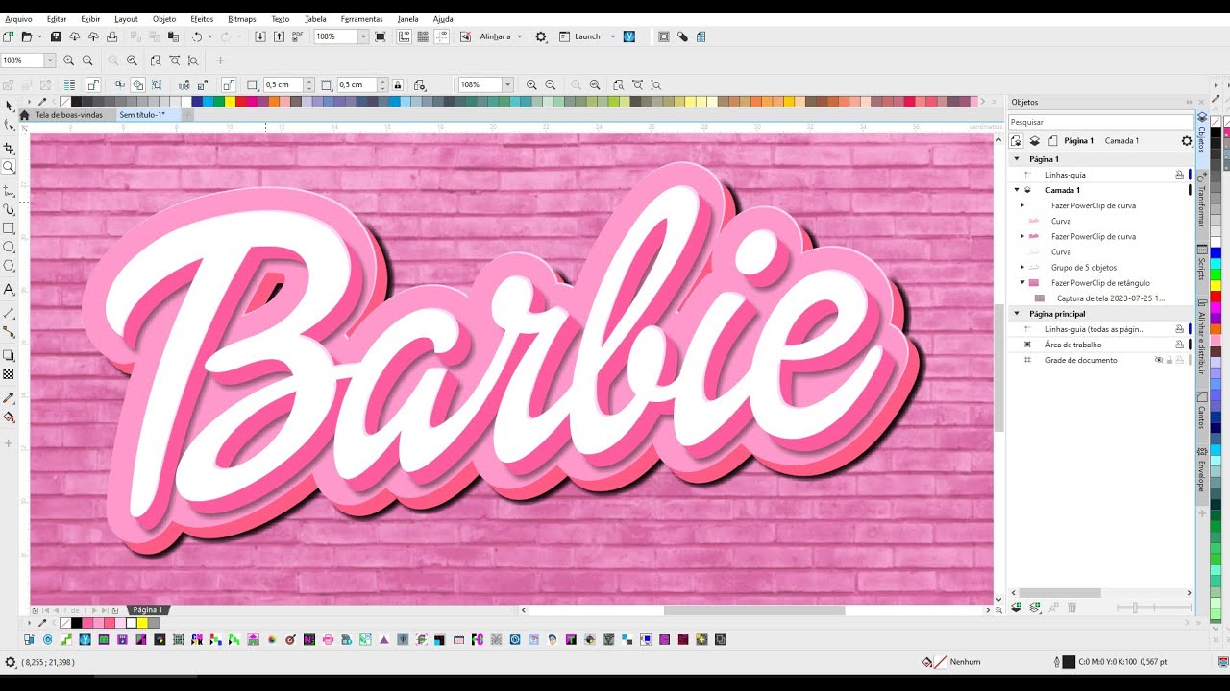Select the Polygon tool

(x=9, y=266)
